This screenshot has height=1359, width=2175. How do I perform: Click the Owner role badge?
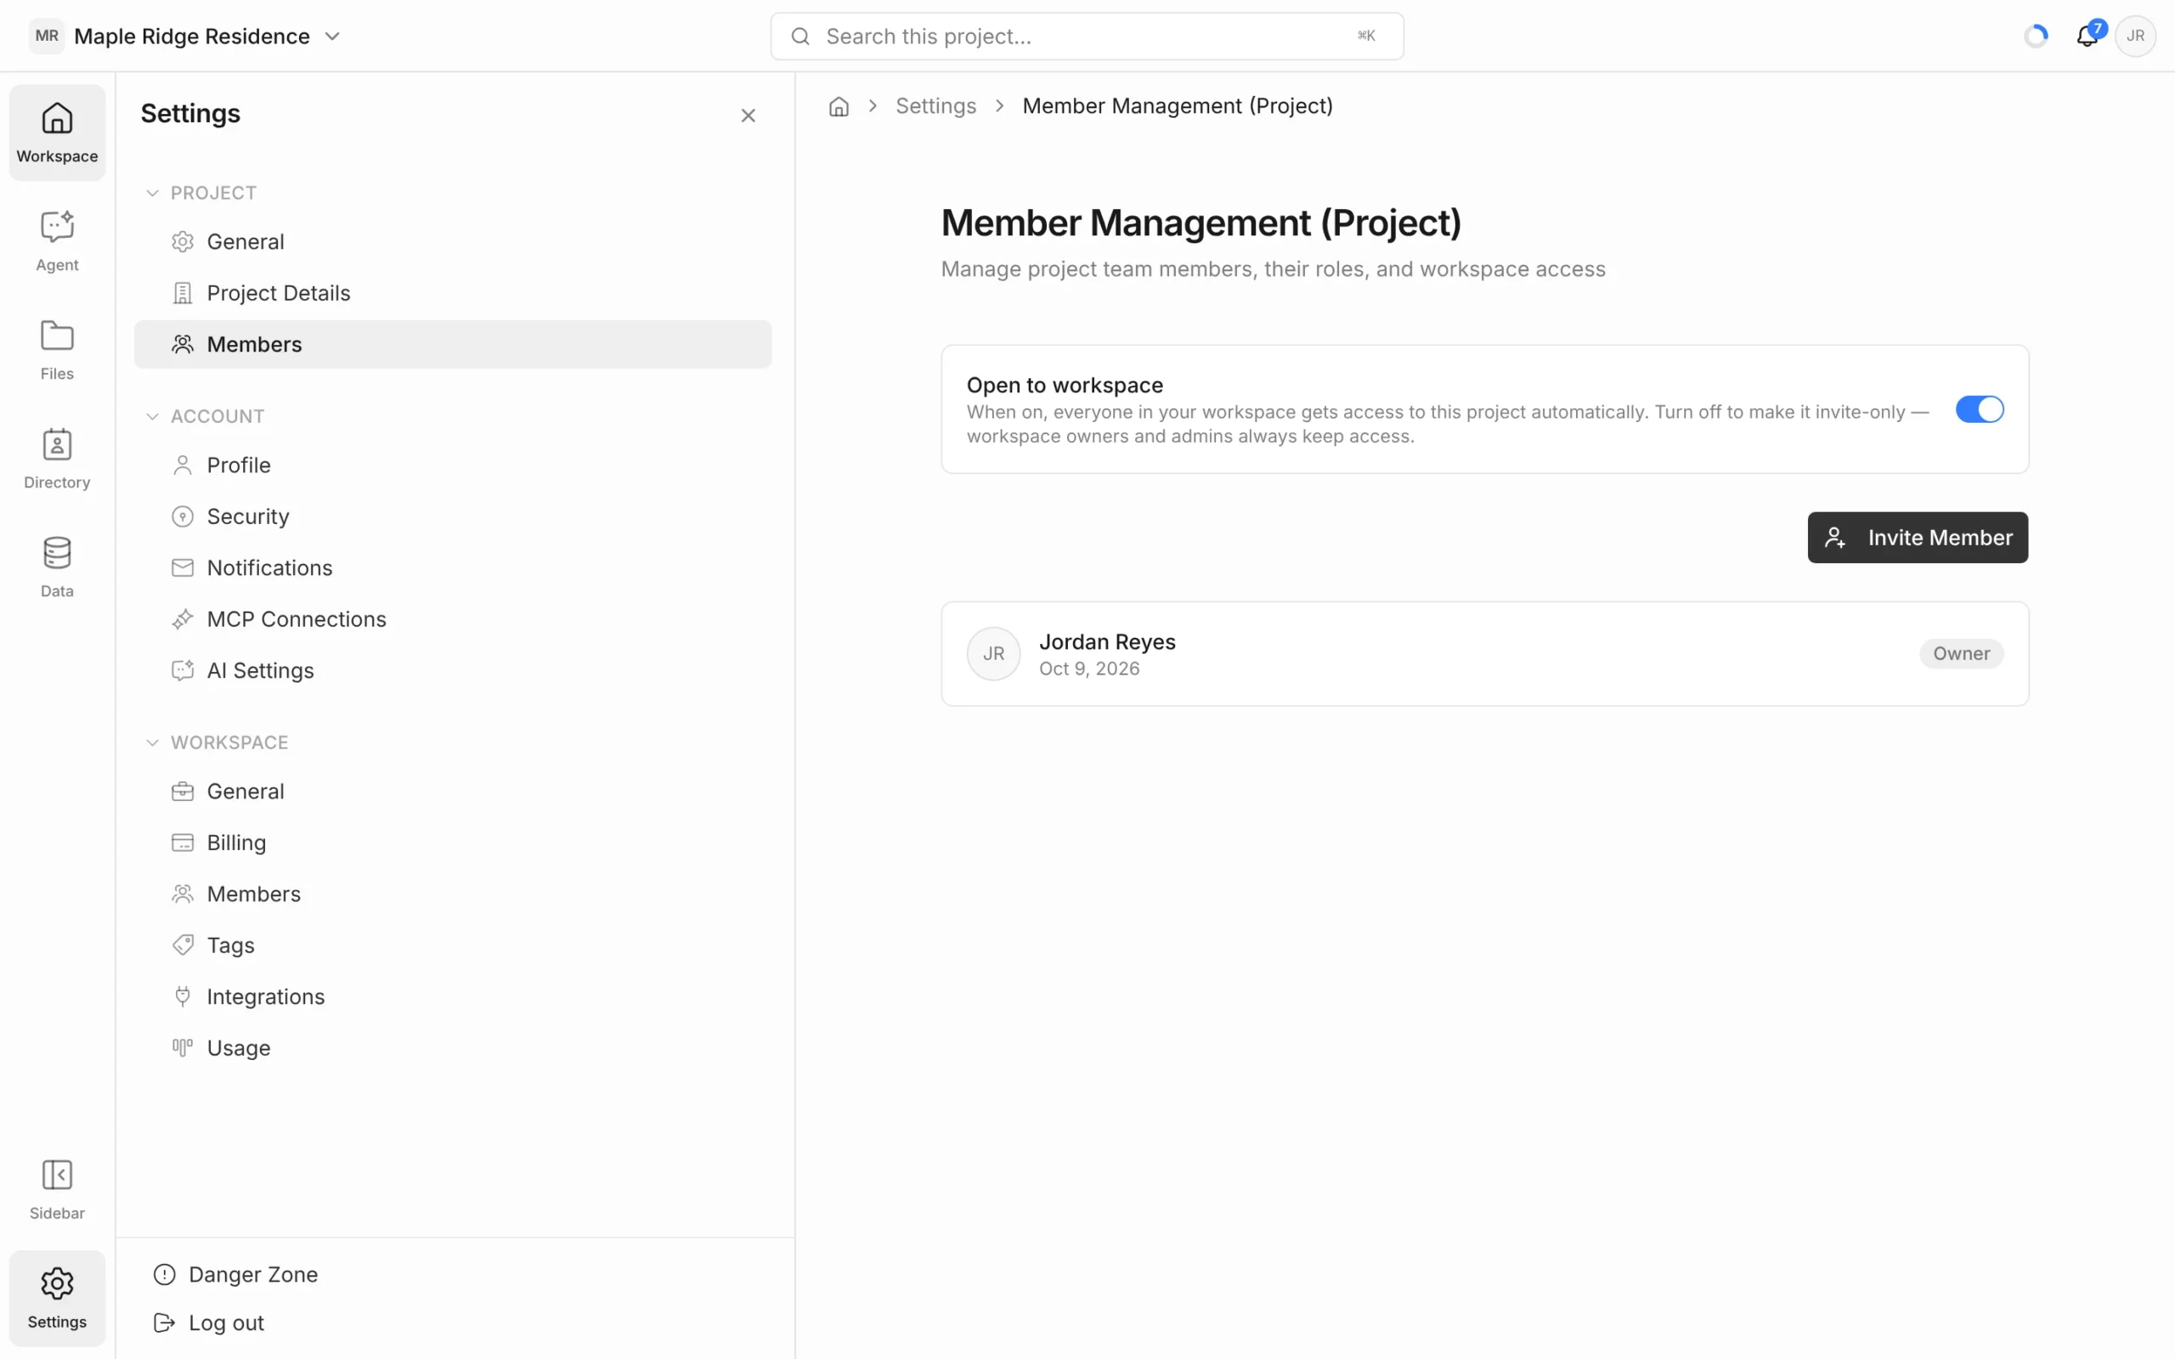click(1961, 653)
